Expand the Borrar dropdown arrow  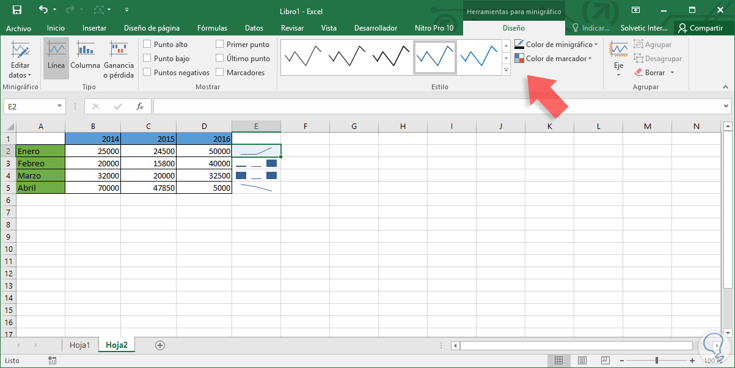pyautogui.click(x=672, y=73)
